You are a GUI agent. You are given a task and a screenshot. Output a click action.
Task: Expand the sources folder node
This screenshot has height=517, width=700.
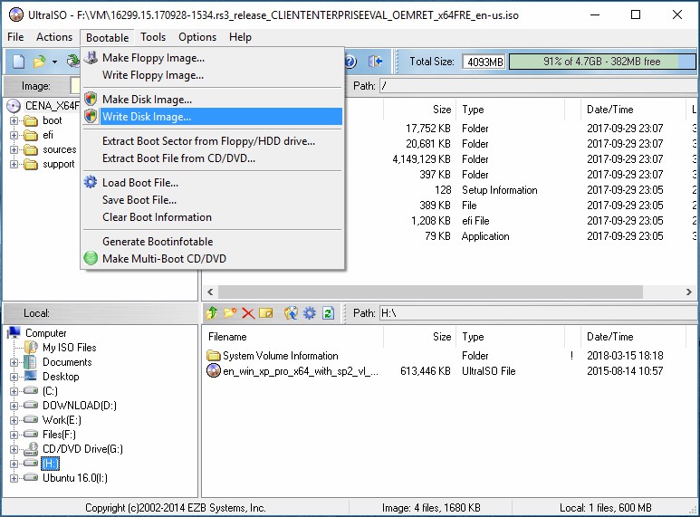click(14, 149)
